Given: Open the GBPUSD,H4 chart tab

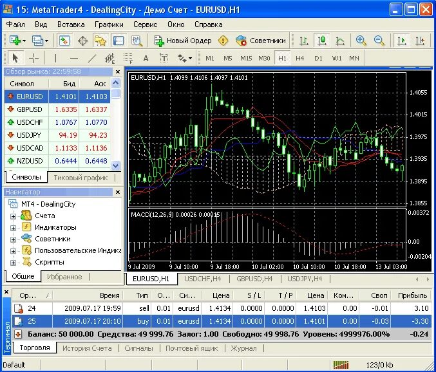Looking at the screenshot, I should coord(254,279).
